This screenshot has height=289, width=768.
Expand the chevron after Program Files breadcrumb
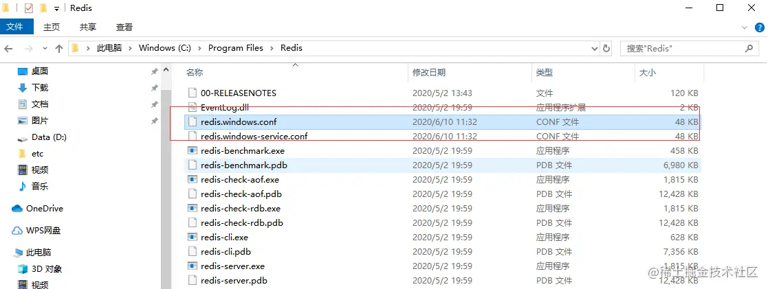click(272, 48)
